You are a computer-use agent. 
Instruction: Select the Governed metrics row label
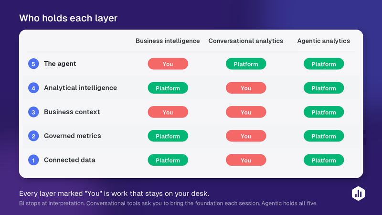coord(73,136)
